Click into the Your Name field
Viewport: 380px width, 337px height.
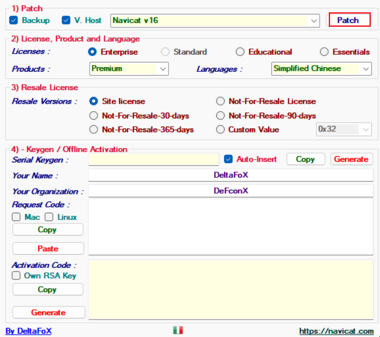pyautogui.click(x=231, y=175)
